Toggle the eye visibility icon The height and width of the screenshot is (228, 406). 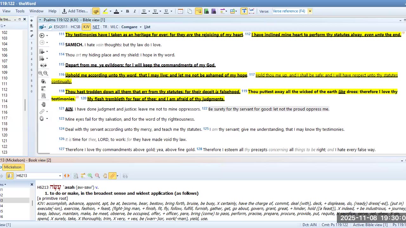[43, 82]
